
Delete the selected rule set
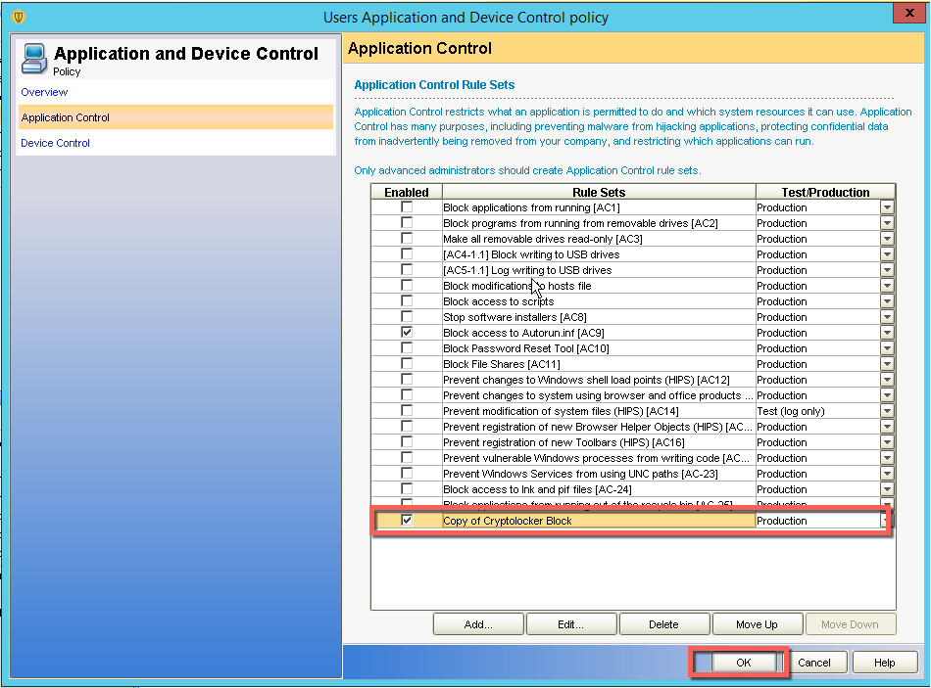[663, 624]
